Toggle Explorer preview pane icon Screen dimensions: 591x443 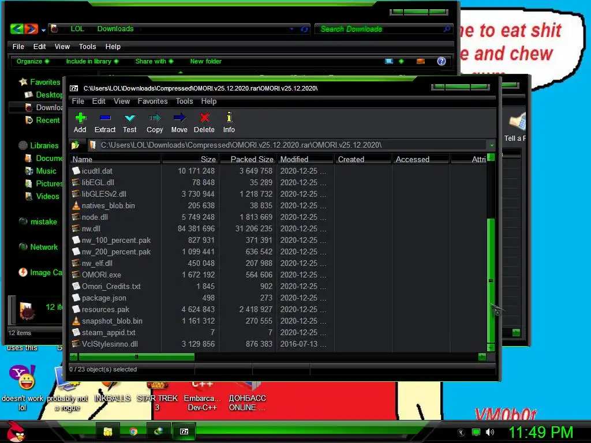pyautogui.click(x=421, y=61)
